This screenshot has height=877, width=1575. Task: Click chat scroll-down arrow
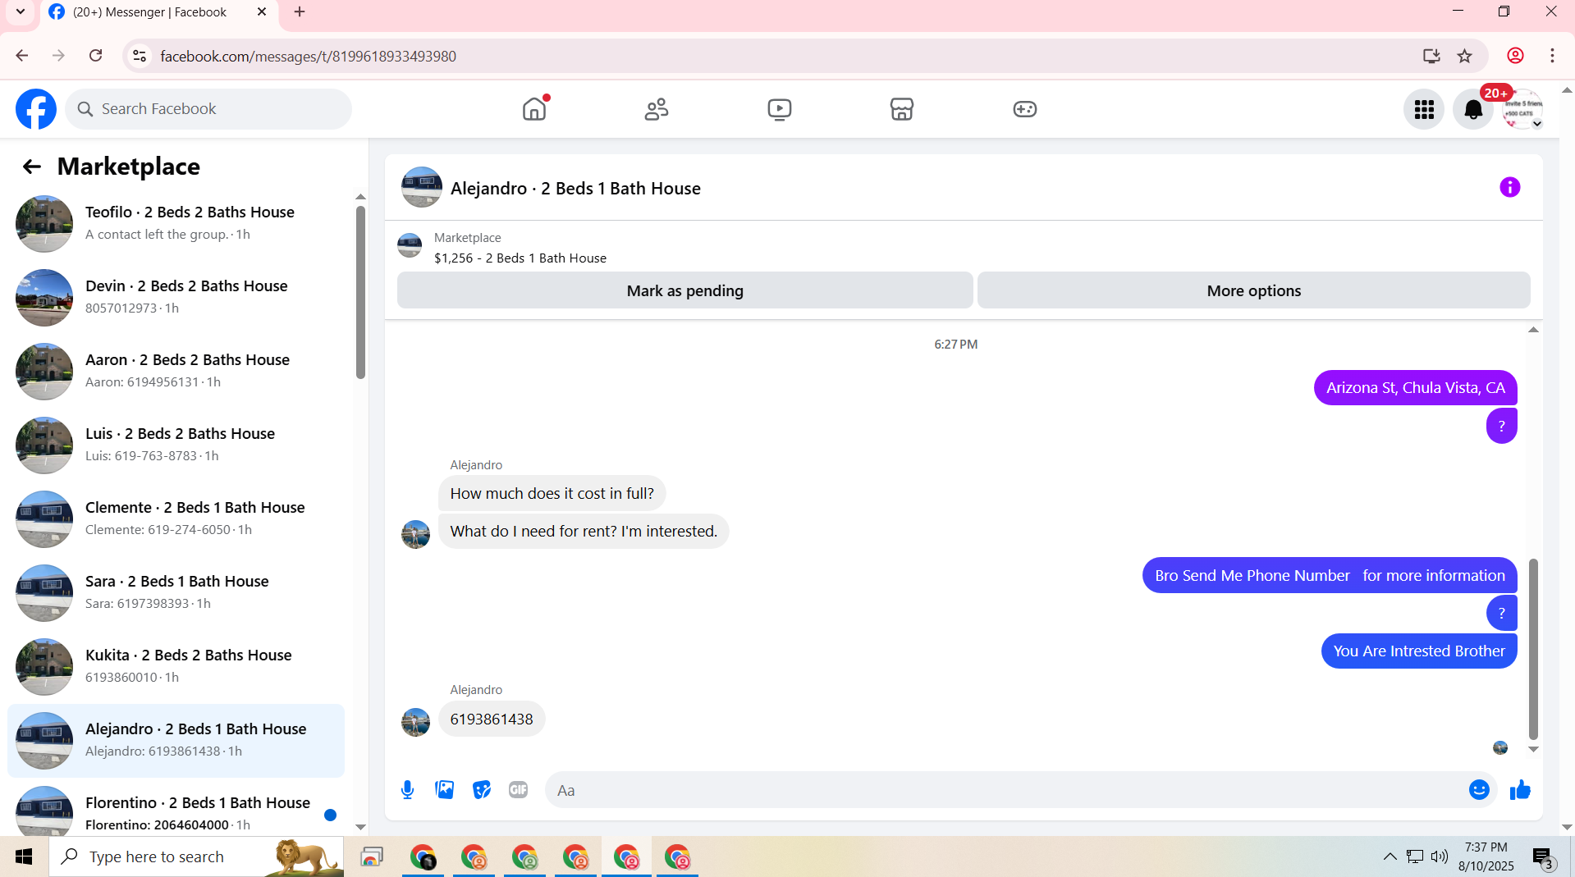(x=1532, y=749)
